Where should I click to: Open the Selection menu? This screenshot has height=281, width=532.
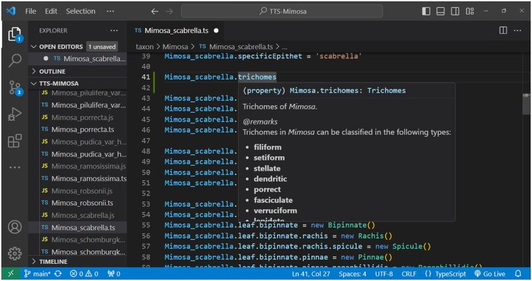point(80,11)
